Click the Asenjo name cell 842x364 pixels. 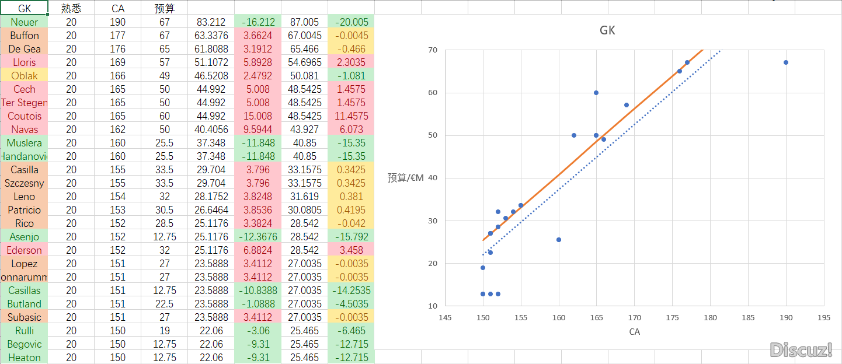coord(25,237)
